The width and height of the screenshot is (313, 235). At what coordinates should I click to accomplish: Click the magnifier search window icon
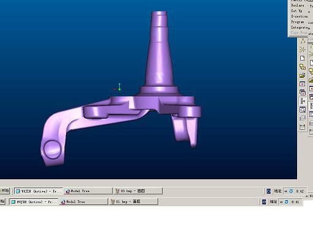(303, 110)
